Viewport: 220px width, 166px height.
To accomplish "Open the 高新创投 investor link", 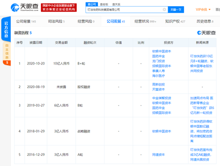I will pos(158,84).
